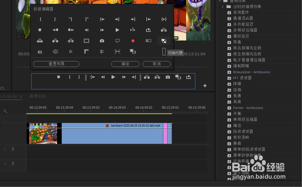
Task: Click Comparison View icon in button editor
Action: click(x=133, y=52)
